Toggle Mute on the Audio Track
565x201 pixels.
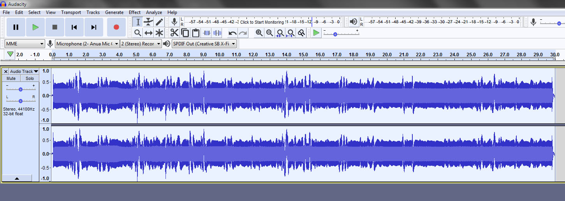11,78
